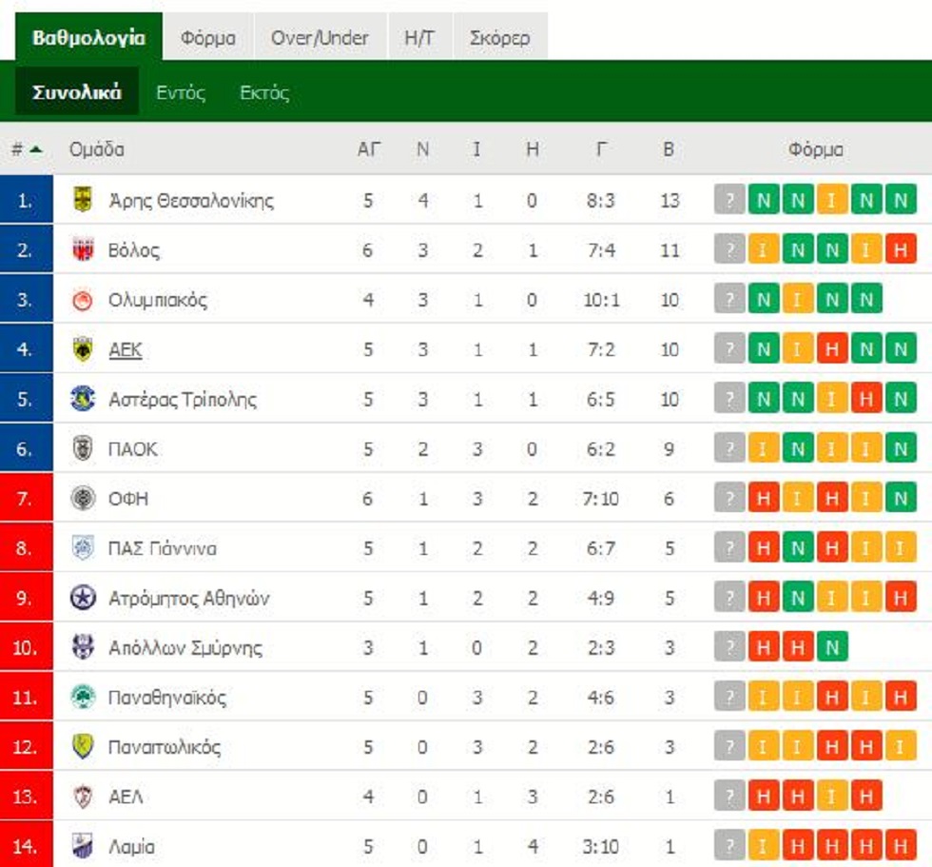Click the Ολυμπιακός club logo
The width and height of the screenshot is (932, 867).
pos(83,299)
